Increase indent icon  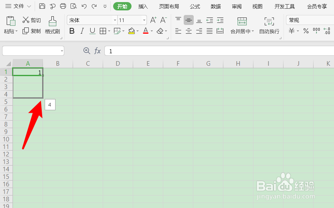220,20
